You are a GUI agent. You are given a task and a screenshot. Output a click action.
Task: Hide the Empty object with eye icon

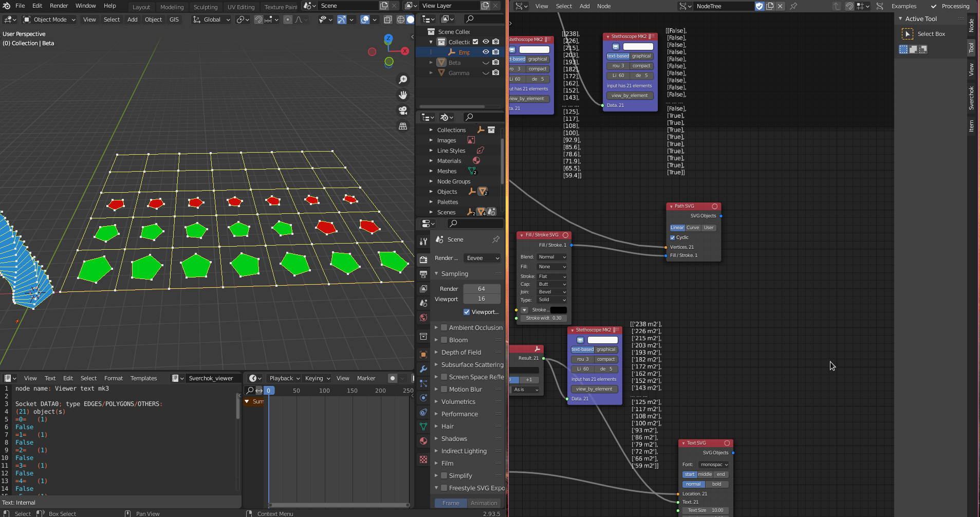[x=486, y=52]
